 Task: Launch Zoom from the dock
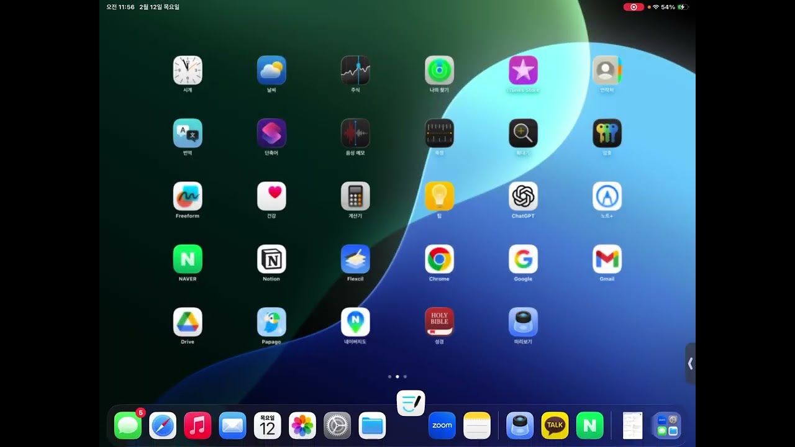[442, 425]
